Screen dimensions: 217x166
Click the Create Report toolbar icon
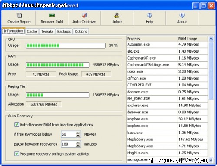(x=19, y=15)
